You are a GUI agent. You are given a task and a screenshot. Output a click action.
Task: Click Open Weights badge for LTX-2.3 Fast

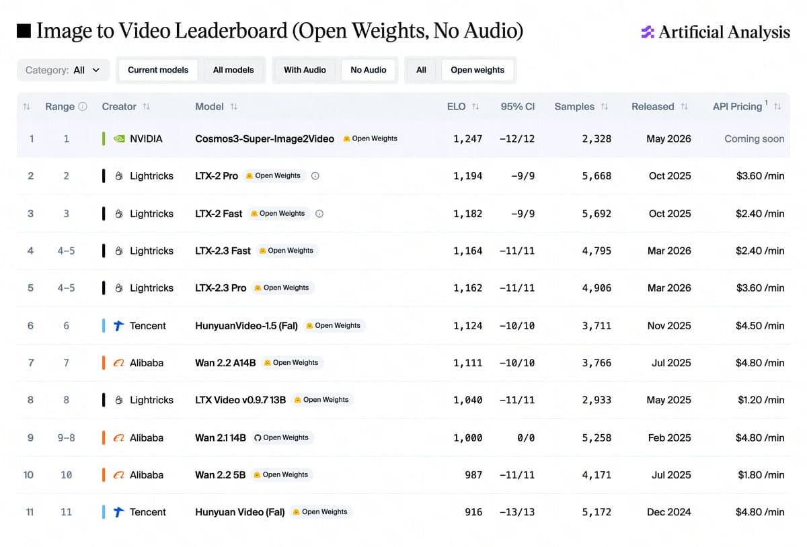[286, 251]
